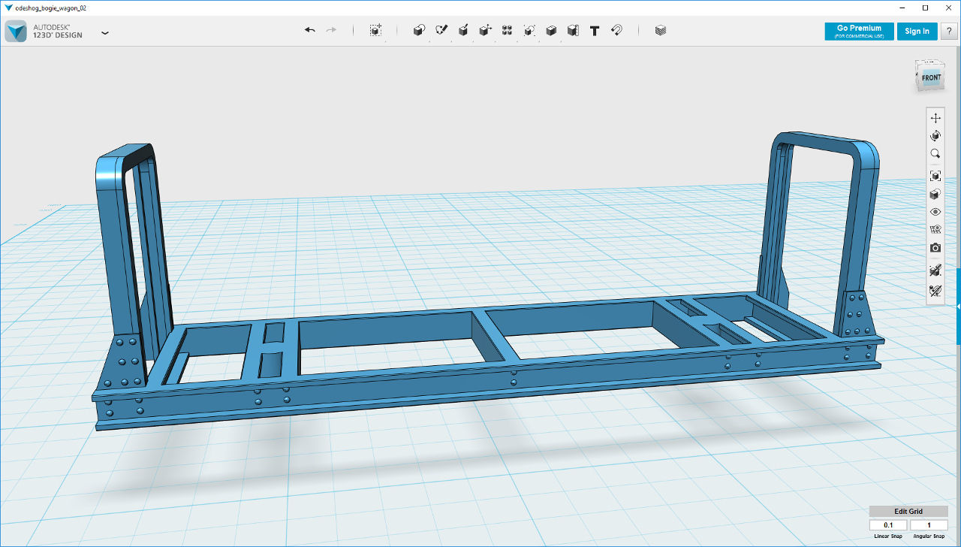The height and width of the screenshot is (547, 961).
Task: Click the Go Premium button
Action: pos(859,31)
